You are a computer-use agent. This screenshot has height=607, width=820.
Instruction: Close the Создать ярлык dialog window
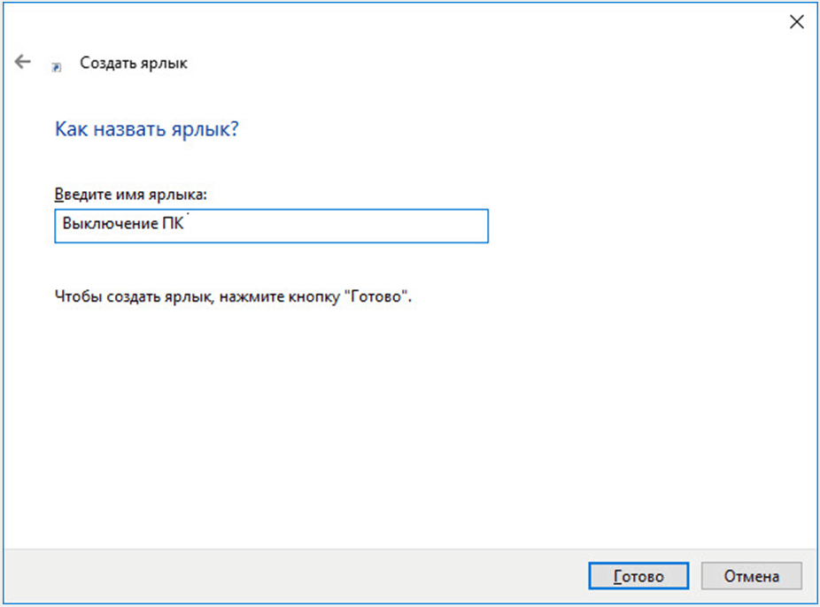click(x=795, y=23)
